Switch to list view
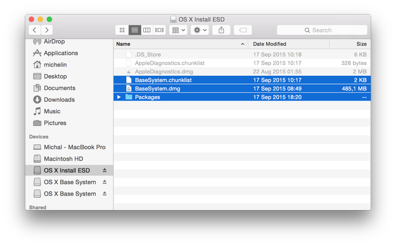Image resolution: width=396 pixels, height=246 pixels. [134, 30]
